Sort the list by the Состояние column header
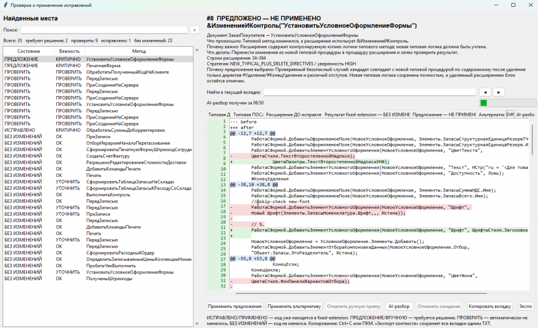The height and width of the screenshot is (328, 538). 29,51
